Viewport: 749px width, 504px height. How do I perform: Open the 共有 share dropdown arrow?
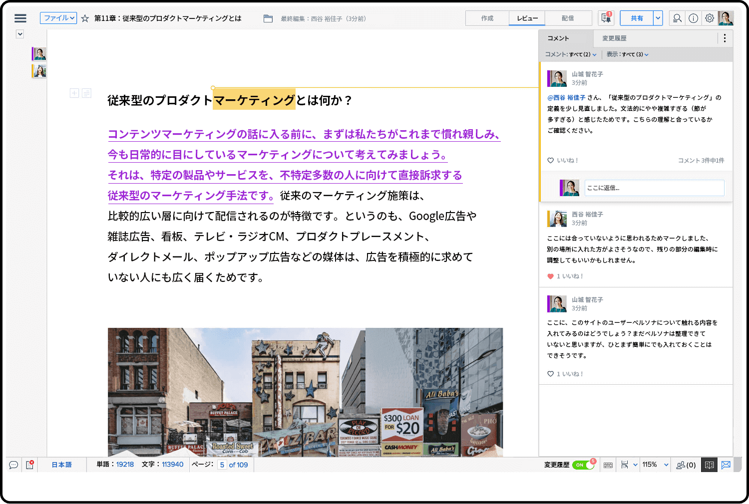point(658,18)
